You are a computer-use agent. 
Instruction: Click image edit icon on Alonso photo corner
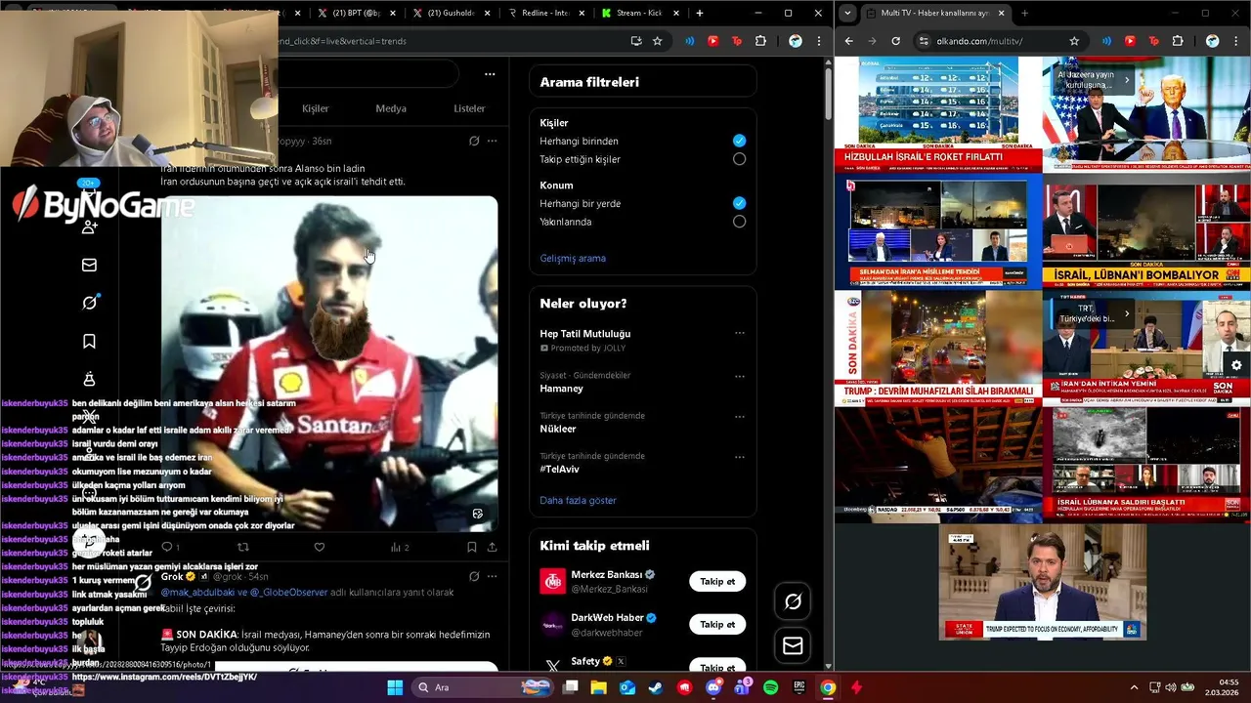pyautogui.click(x=478, y=514)
